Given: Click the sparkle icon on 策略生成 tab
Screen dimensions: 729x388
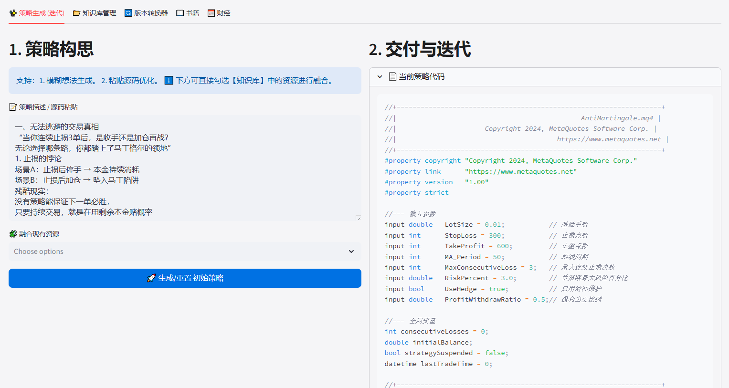Looking at the screenshot, I should pyautogui.click(x=13, y=13).
